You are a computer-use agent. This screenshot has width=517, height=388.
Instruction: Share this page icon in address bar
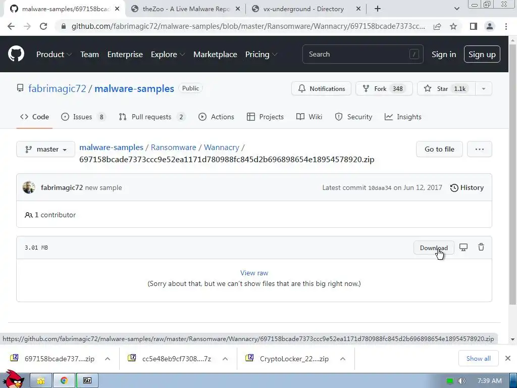pyautogui.click(x=437, y=26)
